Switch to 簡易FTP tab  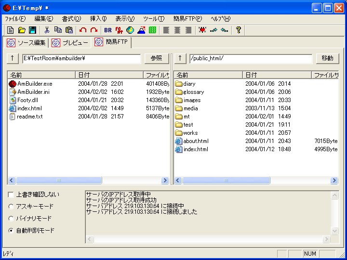[111, 42]
